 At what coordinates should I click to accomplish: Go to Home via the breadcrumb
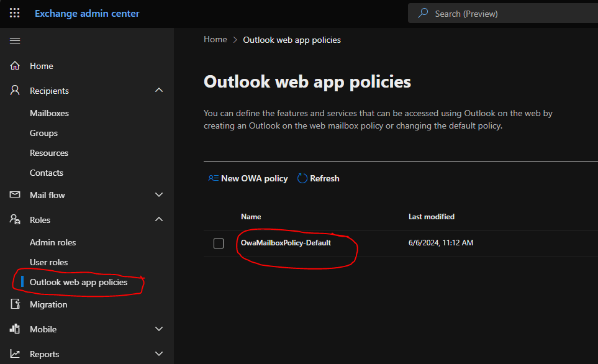click(215, 40)
